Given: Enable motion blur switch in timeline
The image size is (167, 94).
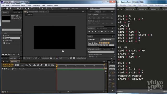Looking at the screenshot, I should (41, 65).
